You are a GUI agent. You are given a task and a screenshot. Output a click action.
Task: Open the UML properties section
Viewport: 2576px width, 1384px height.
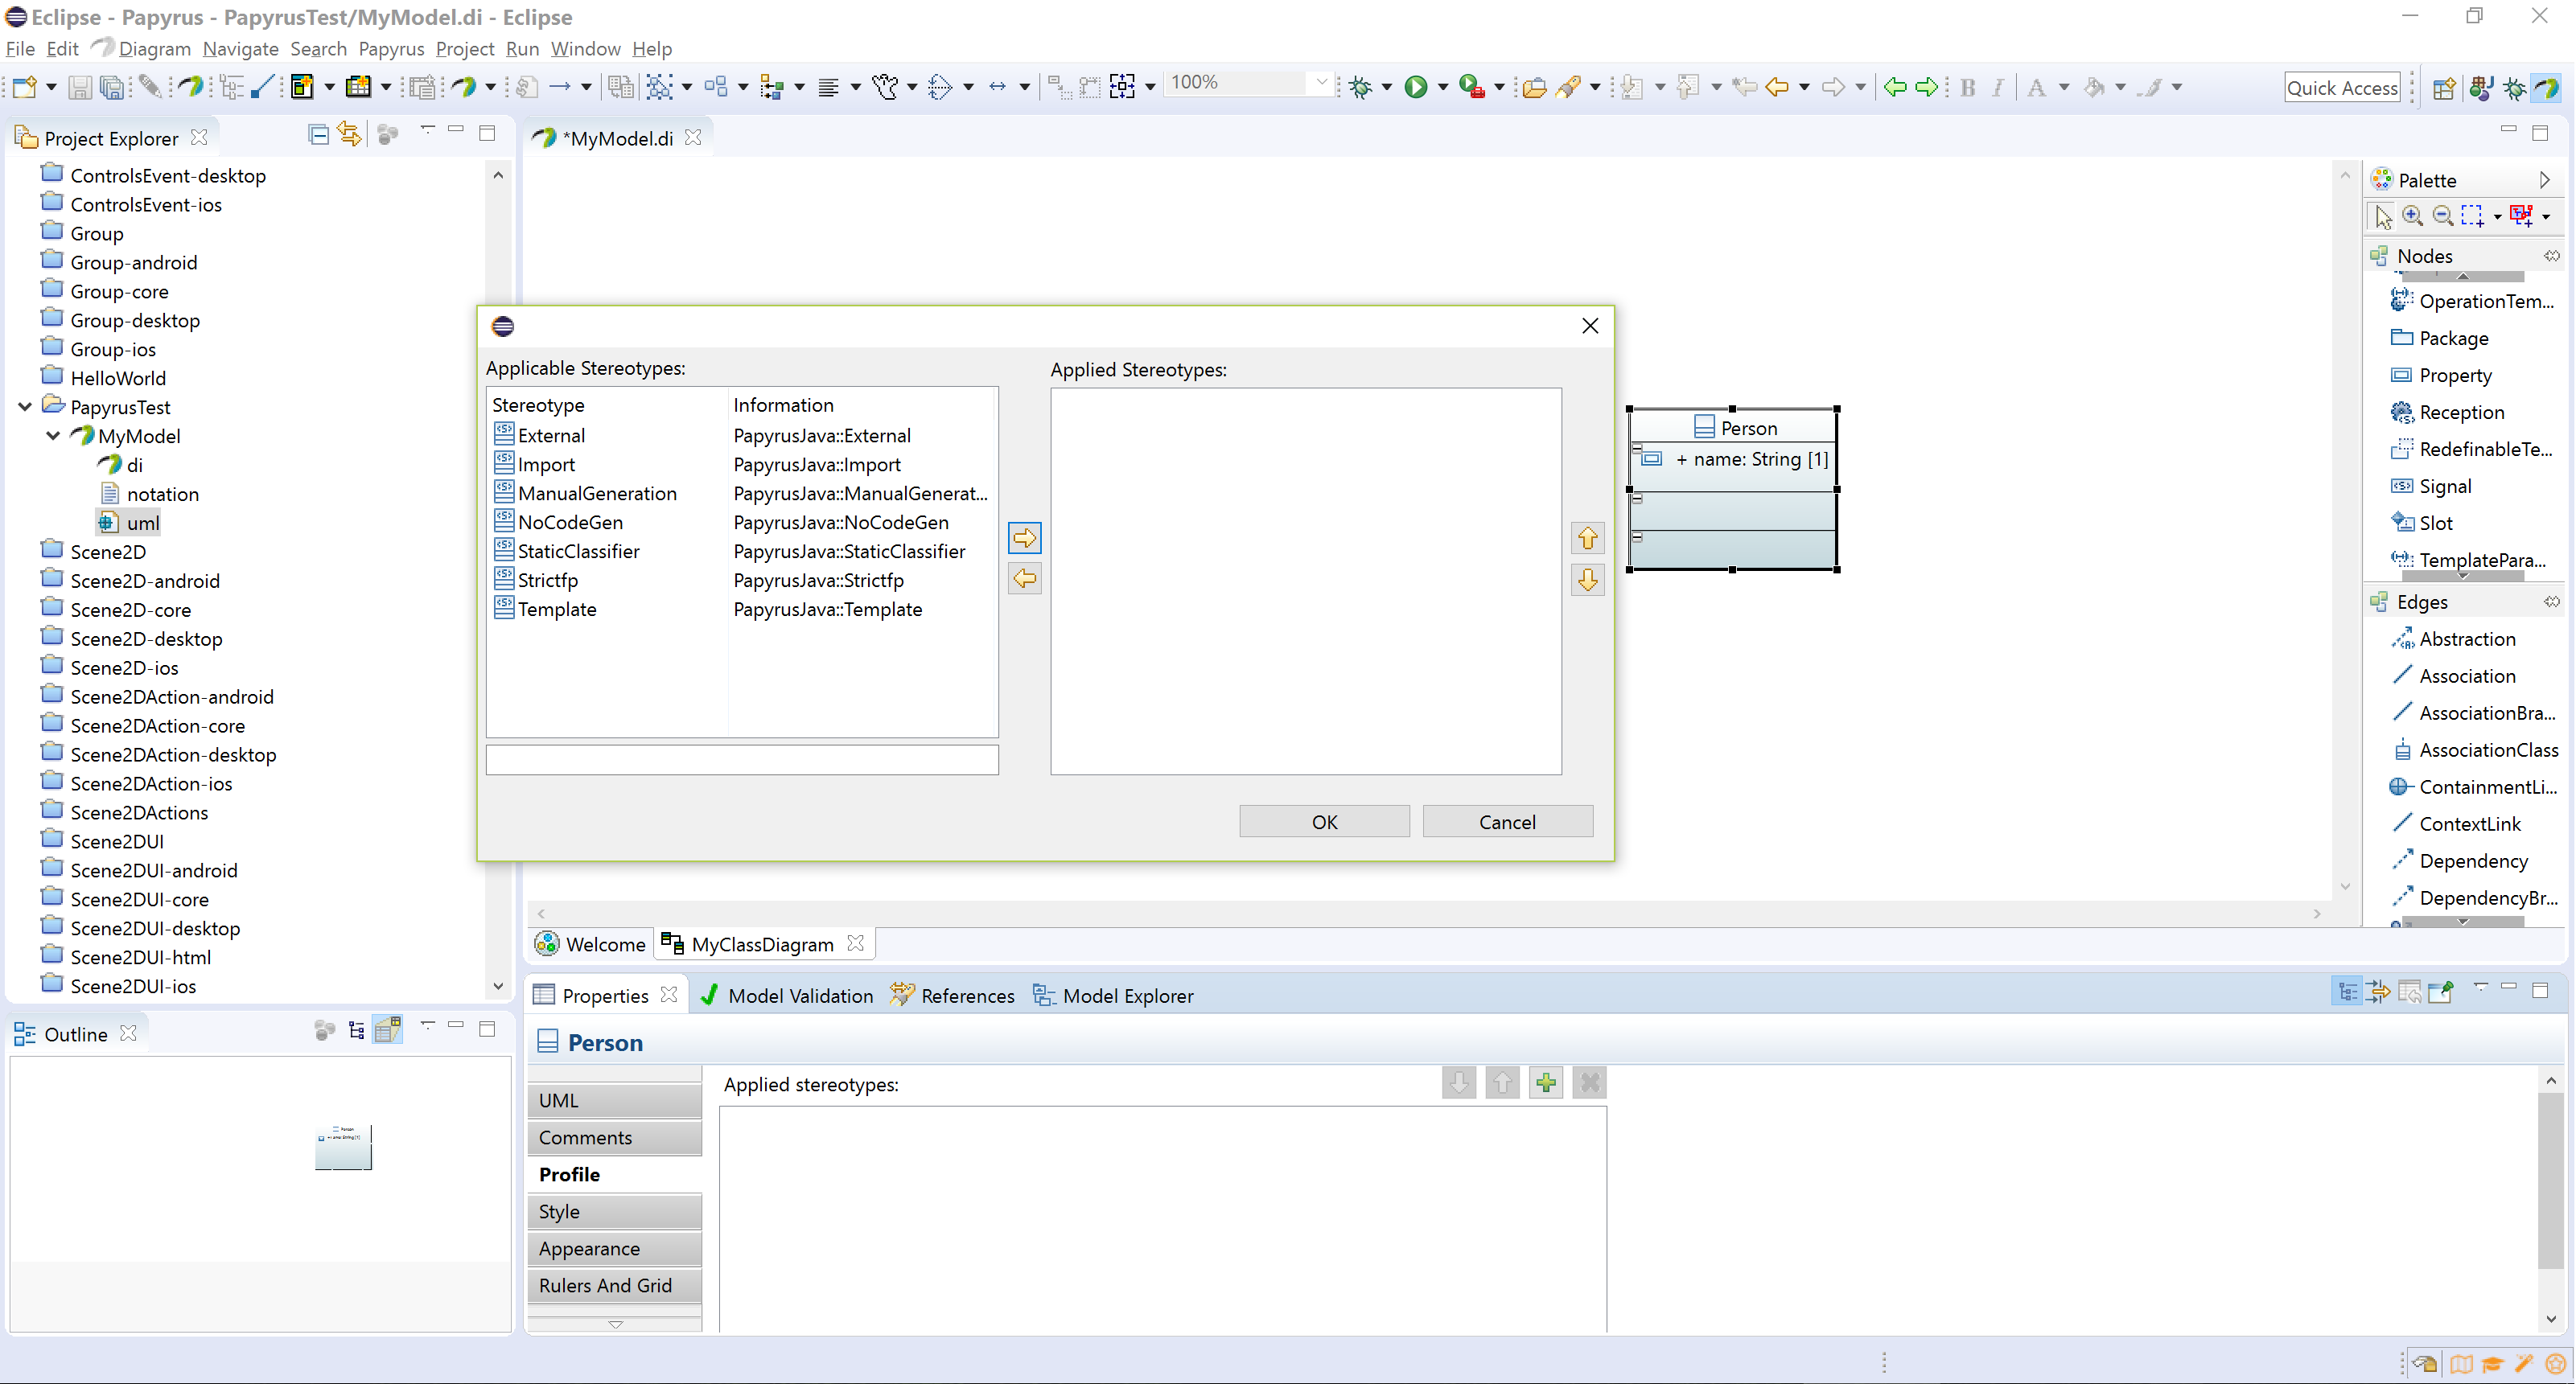615,1100
